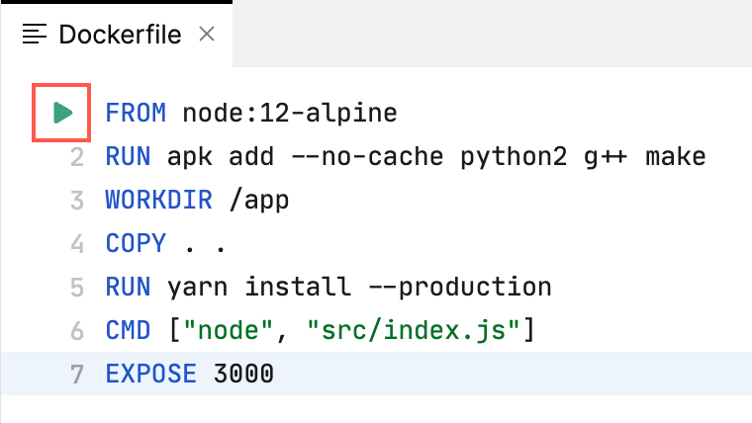The width and height of the screenshot is (752, 423).
Task: Click the Dockerfile file type icon
Action: pos(35,35)
